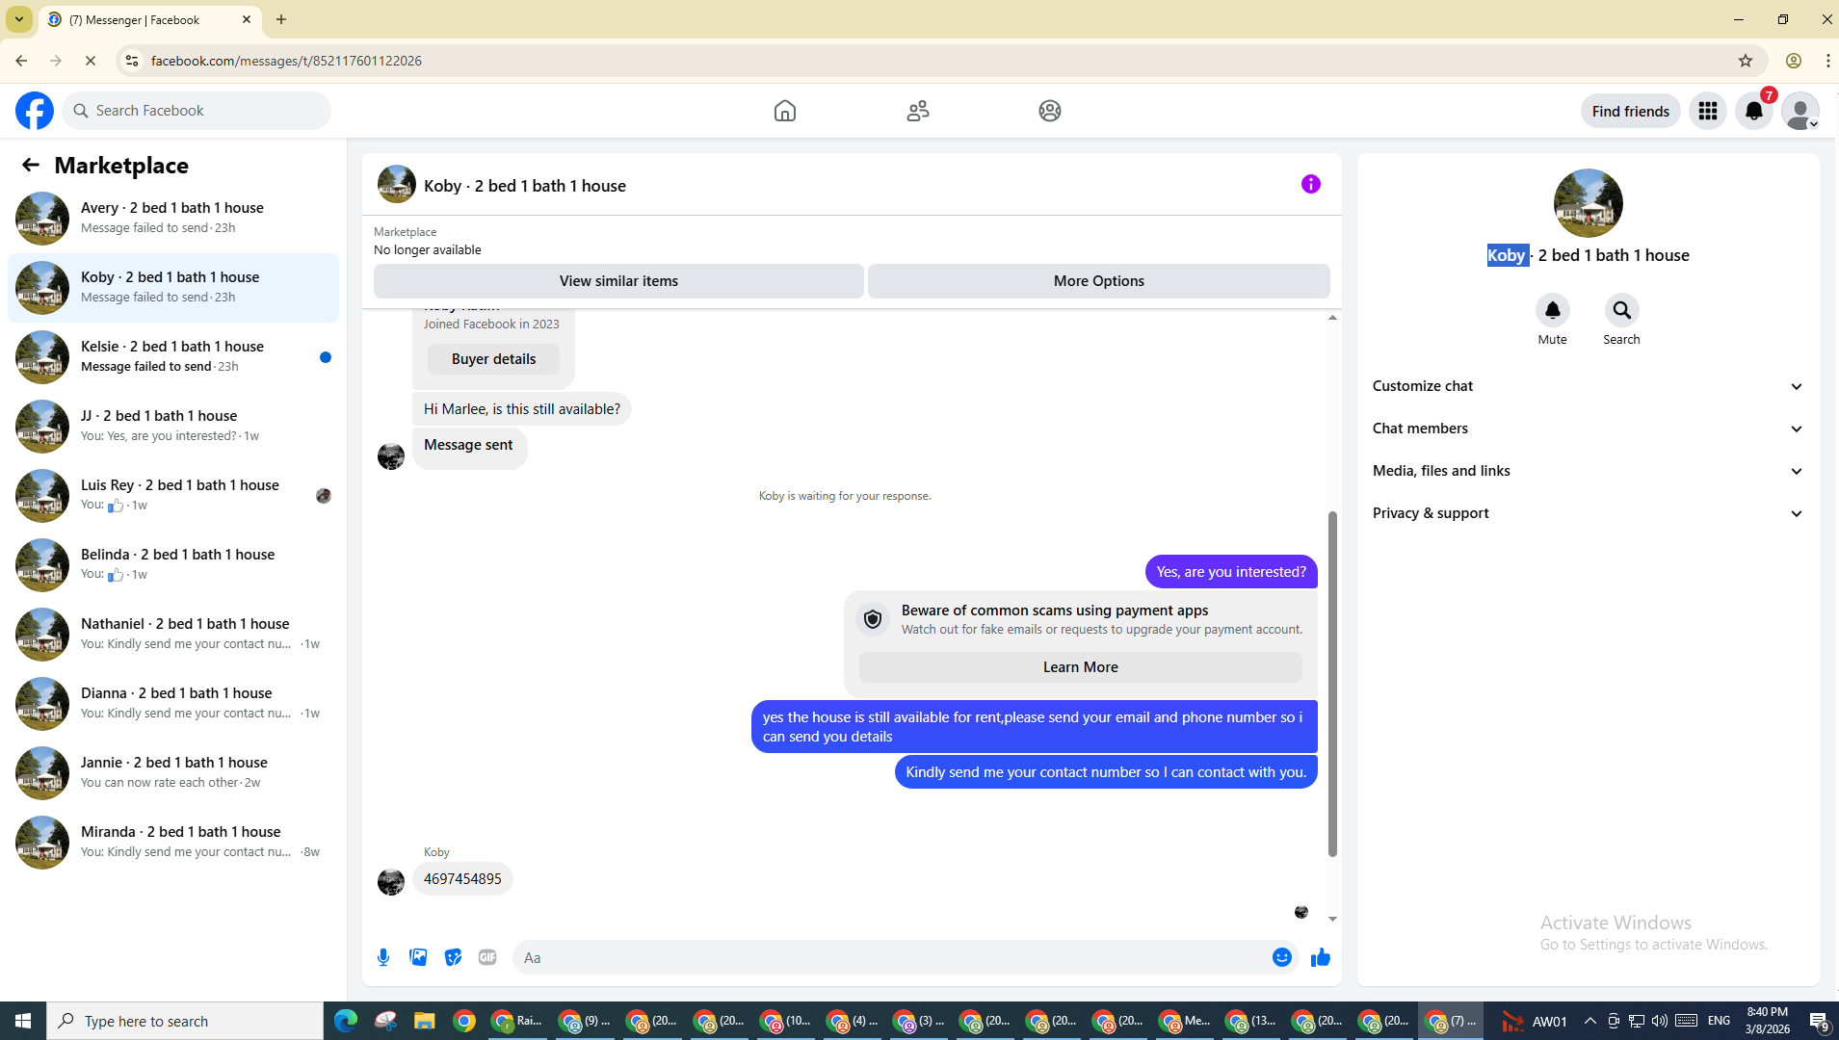Open Buyer details
Screen dimensions: 1839x1040
tap(494, 359)
